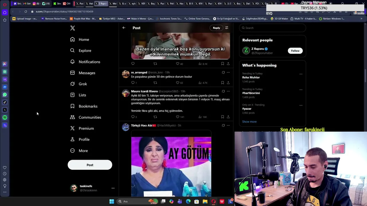This screenshot has width=367, height=206.
Task: Open reply sorting filter icon
Action: [227, 28]
